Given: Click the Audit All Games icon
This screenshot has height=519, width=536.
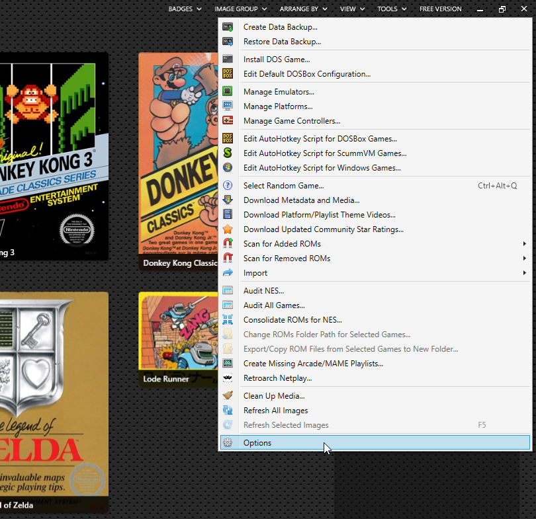Looking at the screenshot, I should click(228, 305).
